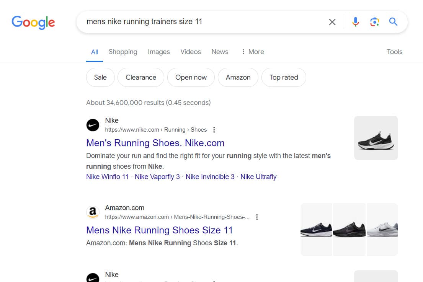Viewport: 423px width, 282px height.
Task: Clear the search box using the X icon
Action: [x=332, y=22]
